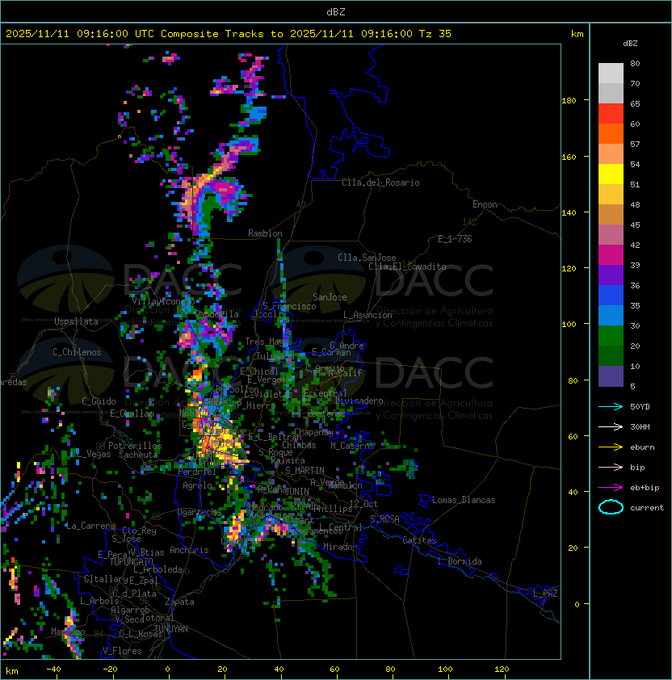Click the 'L_Dormida' place label
672x680 pixels.
460,561
